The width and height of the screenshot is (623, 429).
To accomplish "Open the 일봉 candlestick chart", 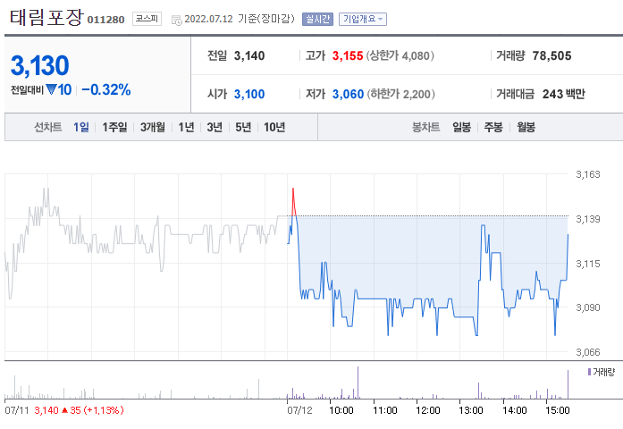I will pyautogui.click(x=462, y=127).
